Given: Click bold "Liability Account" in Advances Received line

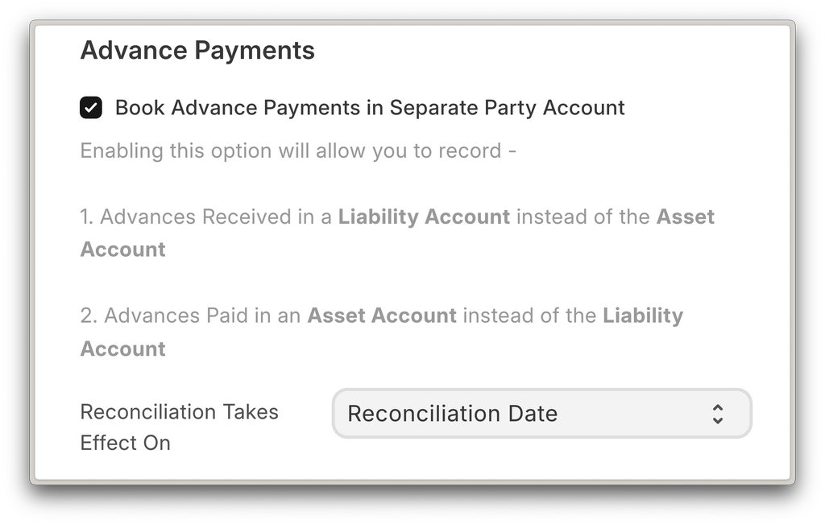Looking at the screenshot, I should click(424, 217).
